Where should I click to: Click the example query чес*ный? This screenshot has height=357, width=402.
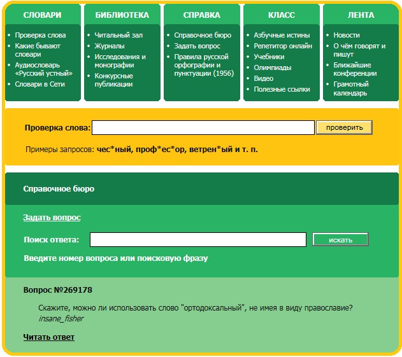tap(114, 150)
